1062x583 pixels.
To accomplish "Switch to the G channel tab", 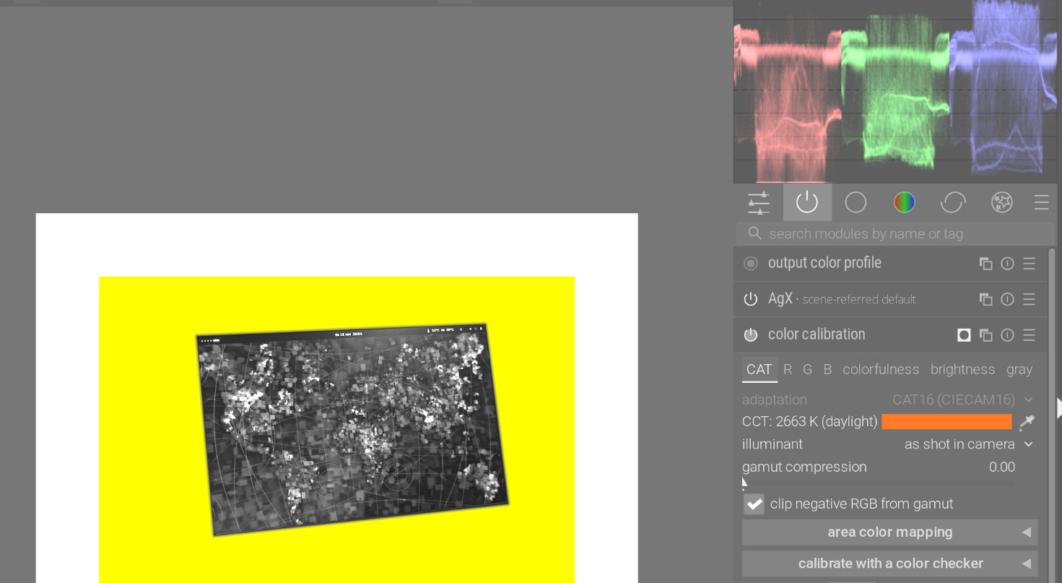I will point(808,369).
